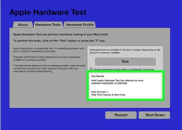Click the Test Results heading
This screenshot has height=130, width=182.
point(98,76)
